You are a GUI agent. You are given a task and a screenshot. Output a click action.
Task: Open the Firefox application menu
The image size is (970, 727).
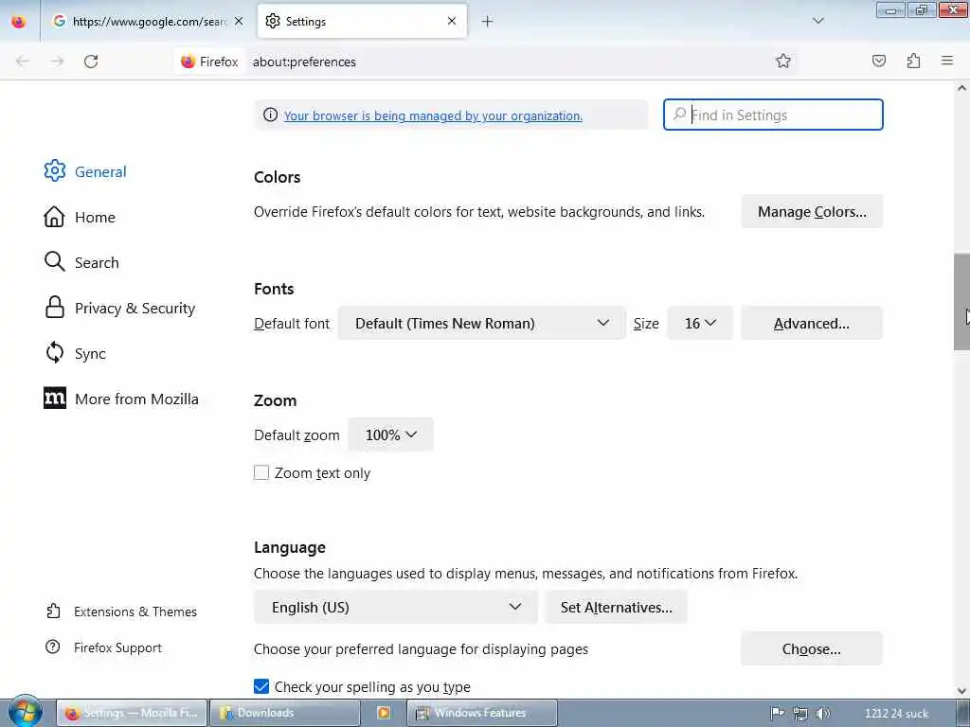(x=947, y=61)
